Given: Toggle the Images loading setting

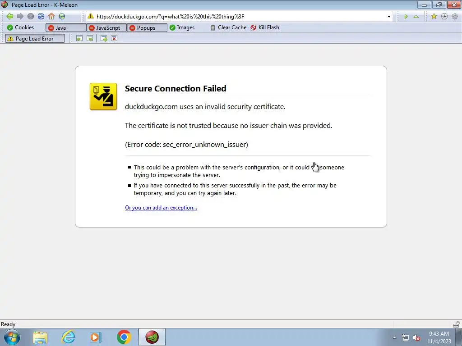Looking at the screenshot, I should (182, 27).
